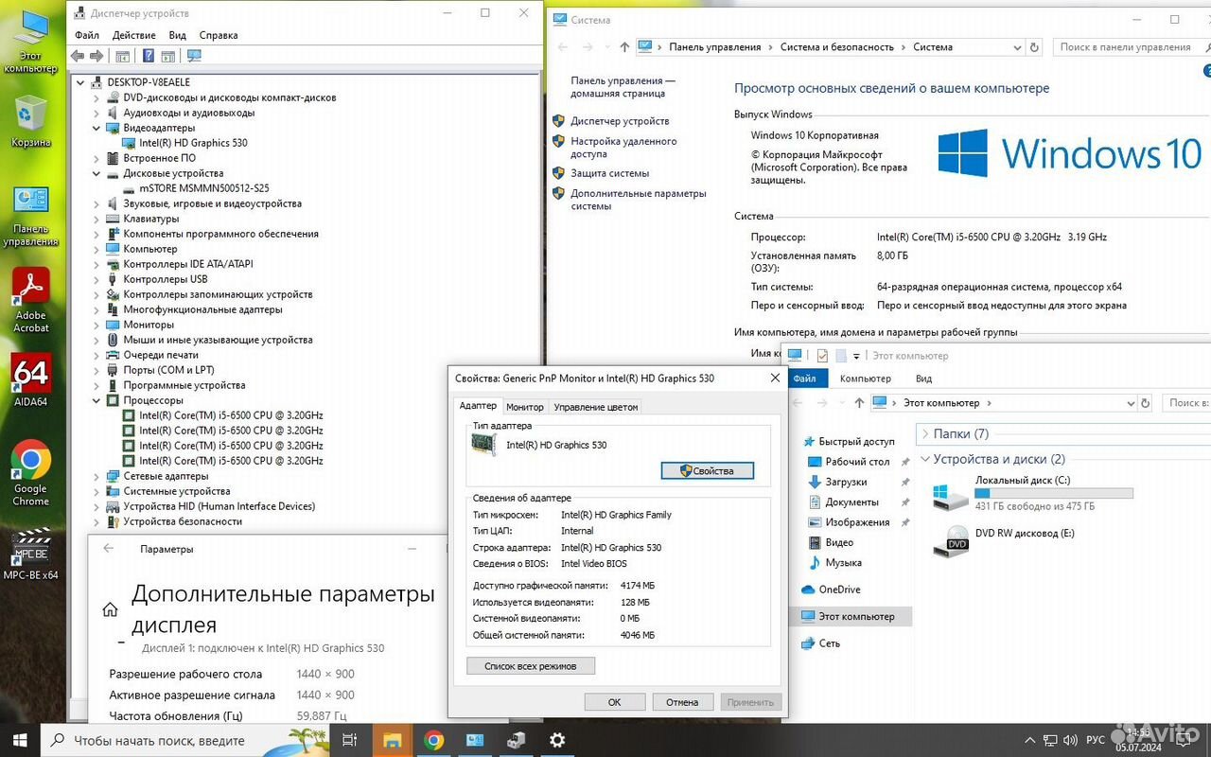Open quick access toolbar dropdown in Explorer title
The height and width of the screenshot is (757, 1211).
(856, 356)
